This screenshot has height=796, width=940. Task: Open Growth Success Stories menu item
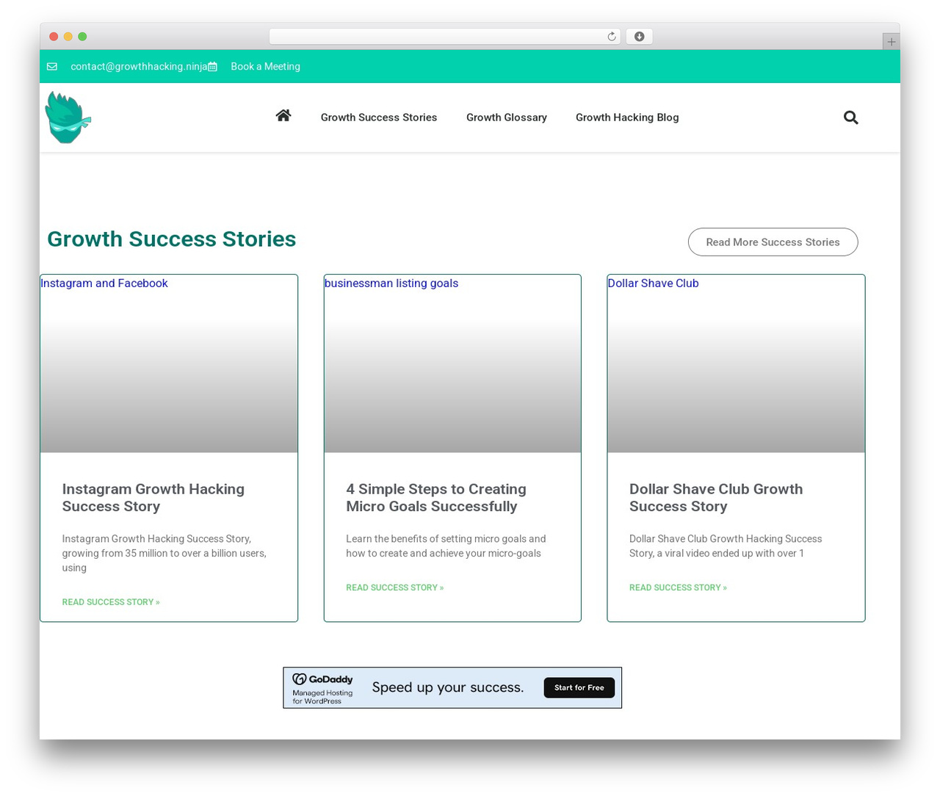point(379,117)
